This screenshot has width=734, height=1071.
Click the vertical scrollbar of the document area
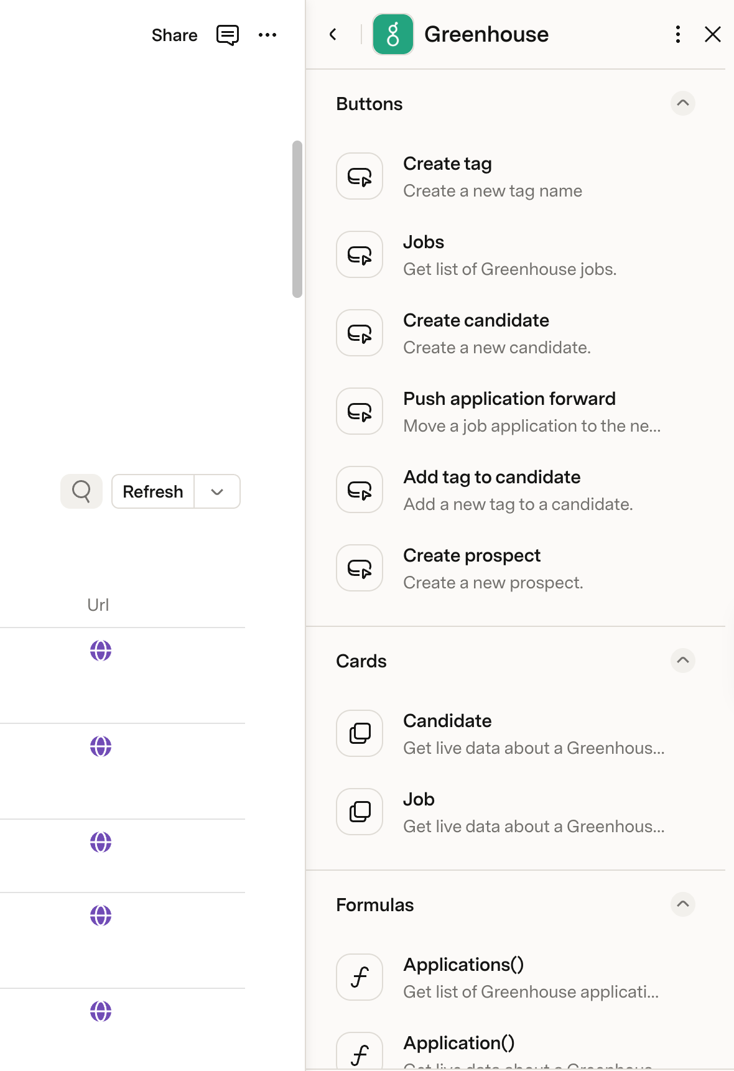pyautogui.click(x=297, y=219)
